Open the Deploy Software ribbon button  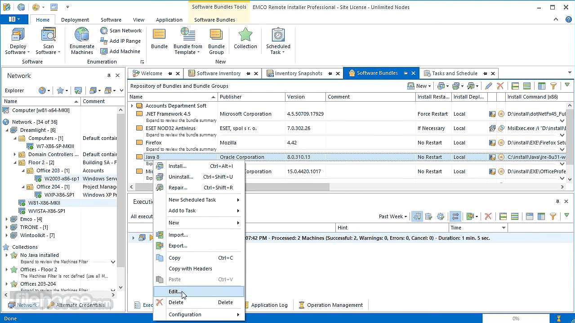tap(18, 41)
